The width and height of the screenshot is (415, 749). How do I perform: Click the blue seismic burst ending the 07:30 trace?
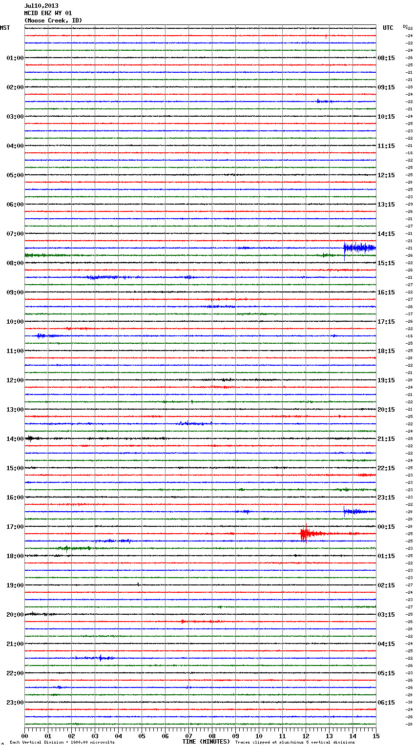point(359,248)
